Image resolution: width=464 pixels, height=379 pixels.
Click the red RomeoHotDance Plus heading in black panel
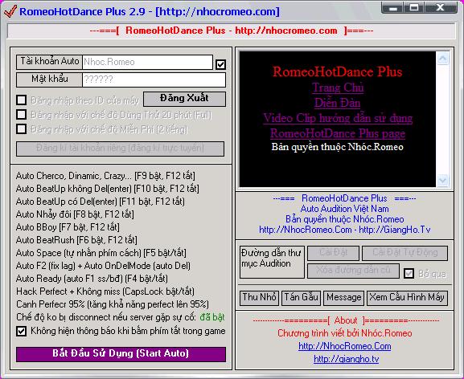pyautogui.click(x=338, y=71)
